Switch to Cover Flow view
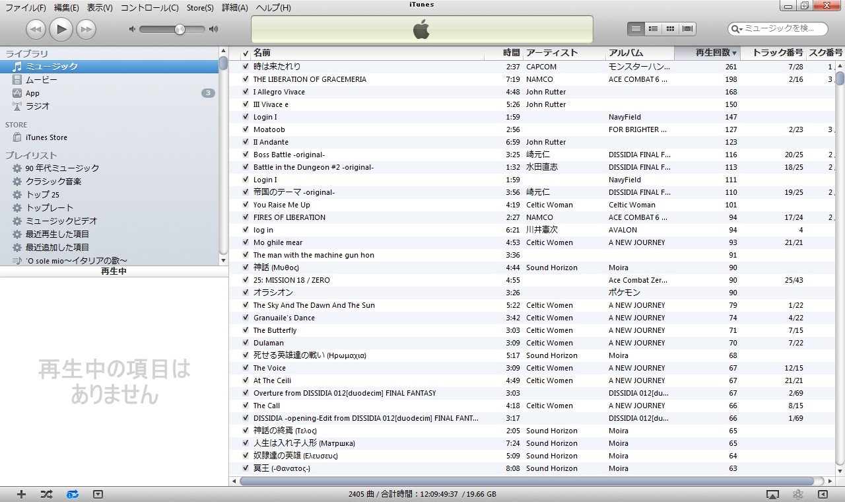Viewport: 845px width, 502px height. click(687, 29)
